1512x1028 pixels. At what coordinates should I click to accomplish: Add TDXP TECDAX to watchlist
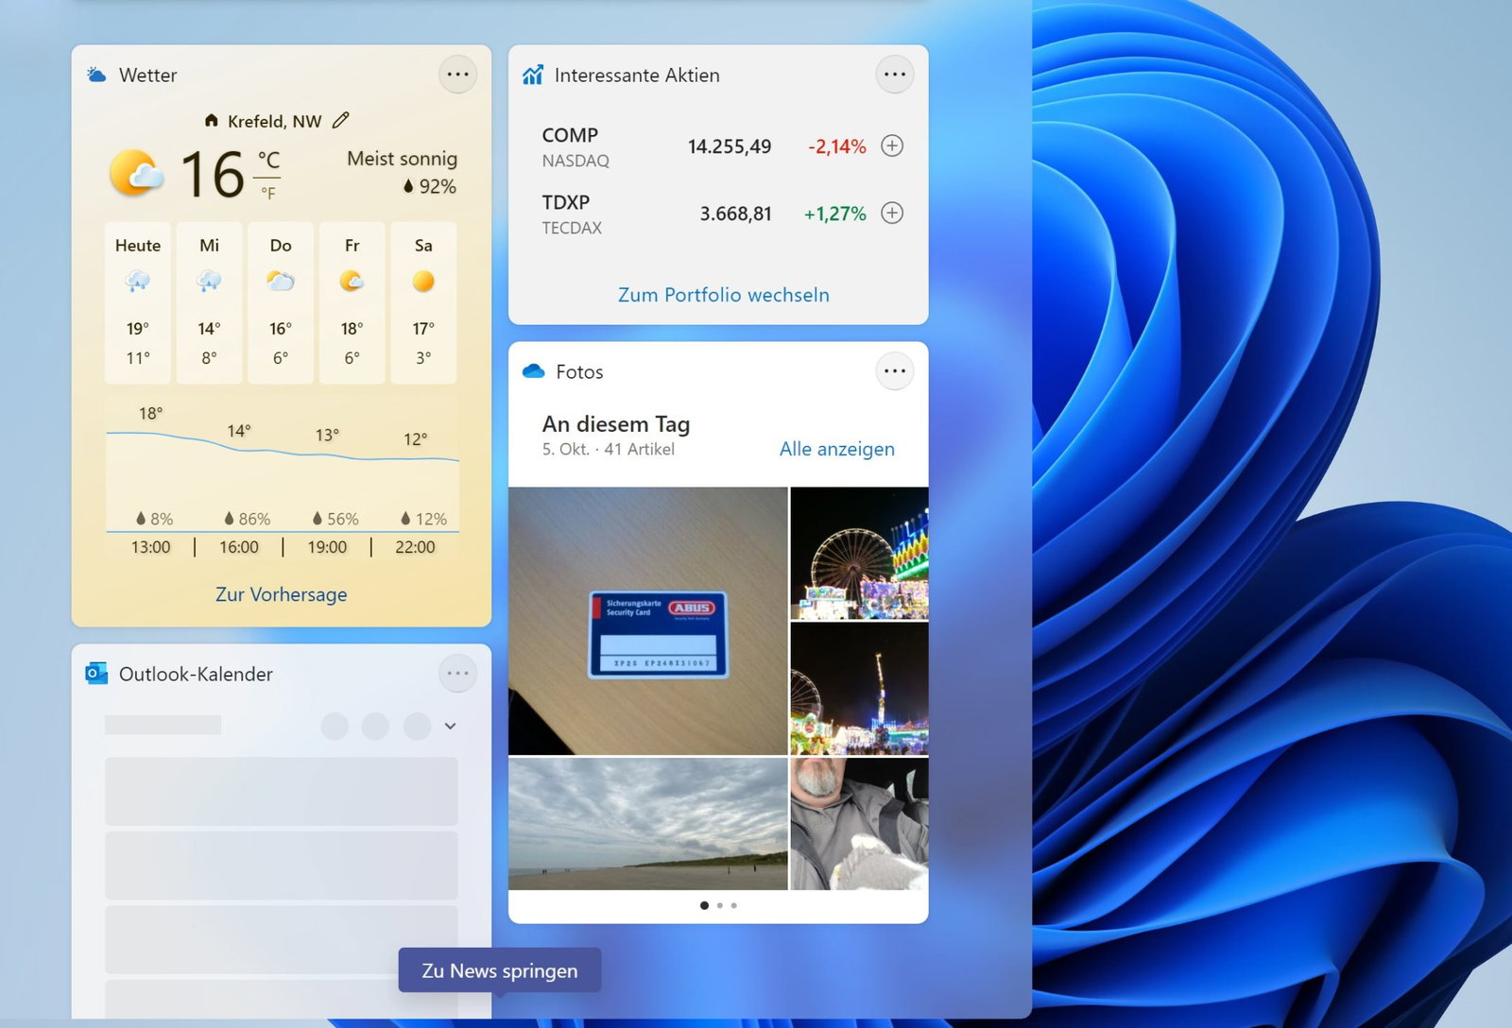pos(891,213)
